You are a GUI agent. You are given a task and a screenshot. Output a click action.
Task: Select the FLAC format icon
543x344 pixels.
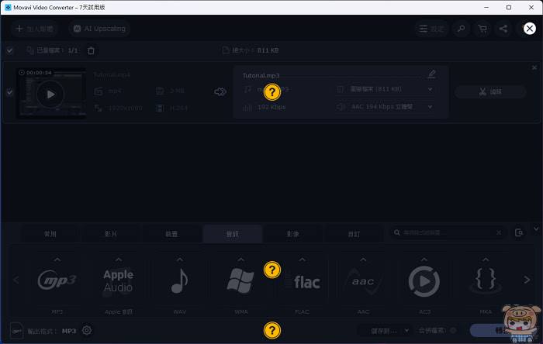302,281
